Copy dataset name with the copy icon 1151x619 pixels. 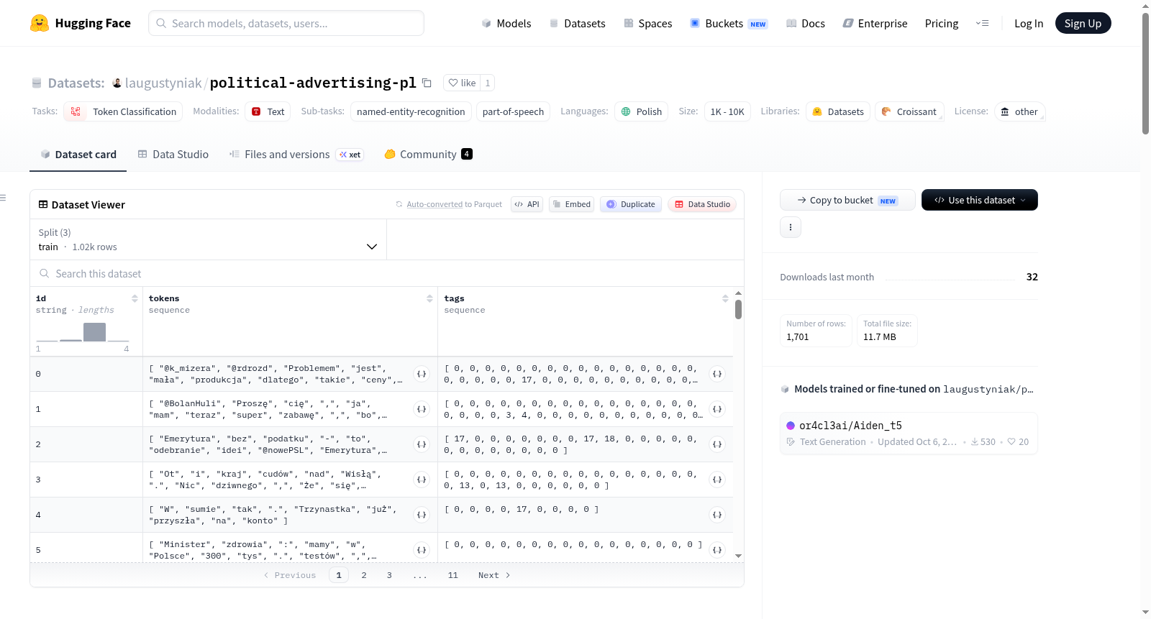coord(427,83)
